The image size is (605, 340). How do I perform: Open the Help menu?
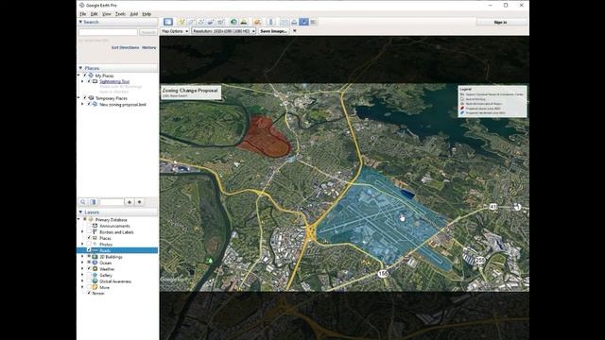pyautogui.click(x=147, y=14)
